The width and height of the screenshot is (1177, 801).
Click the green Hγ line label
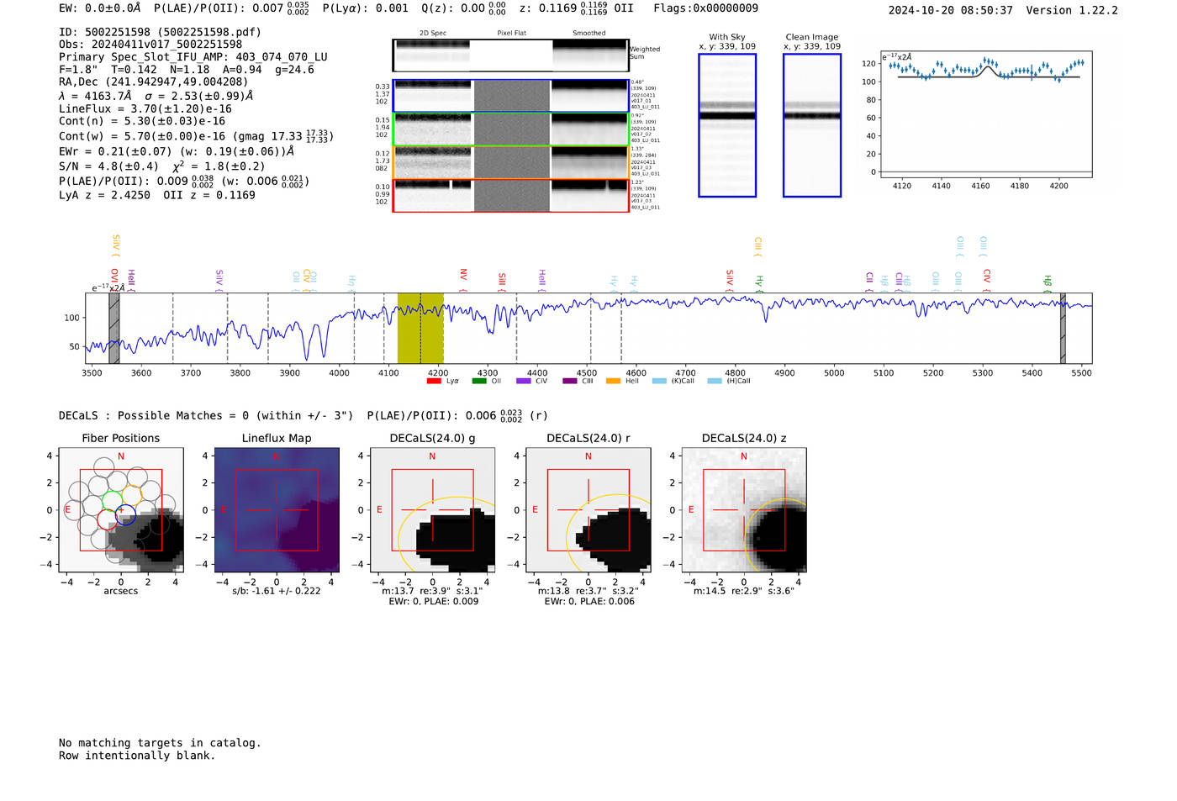click(x=759, y=282)
